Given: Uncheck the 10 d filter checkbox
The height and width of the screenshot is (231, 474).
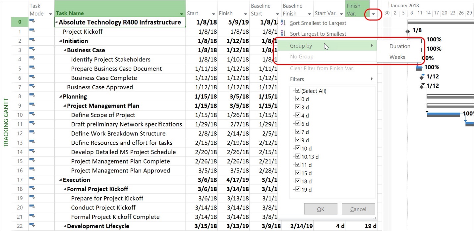Looking at the screenshot, I should click(298, 148).
